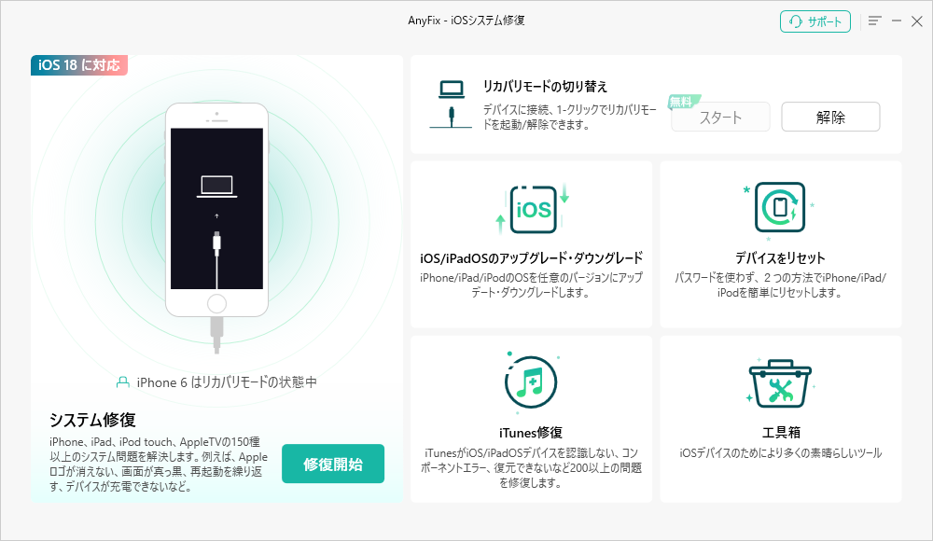Click the 解除 release button
This screenshot has width=933, height=541.
tap(829, 117)
